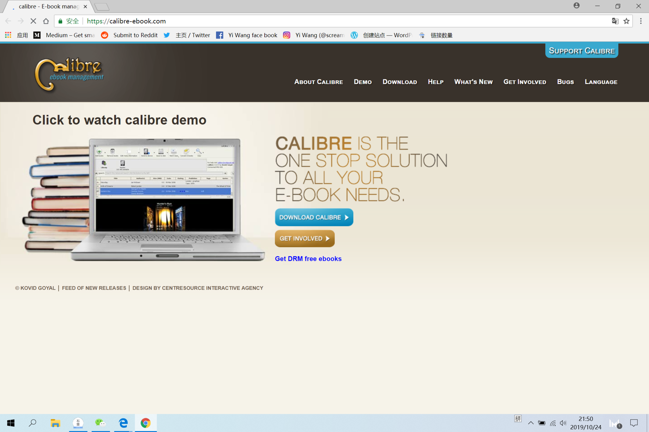
Task: Go to the browser home page
Action: click(46, 21)
